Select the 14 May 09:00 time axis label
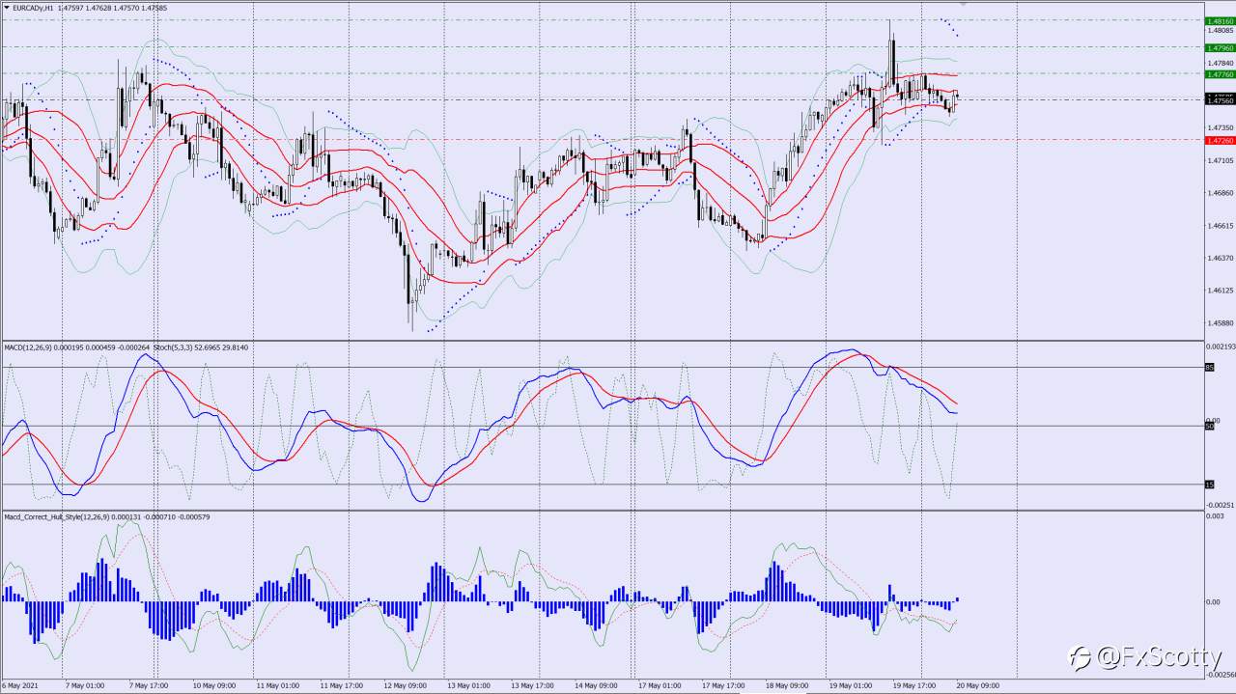The image size is (1236, 694). tap(596, 686)
